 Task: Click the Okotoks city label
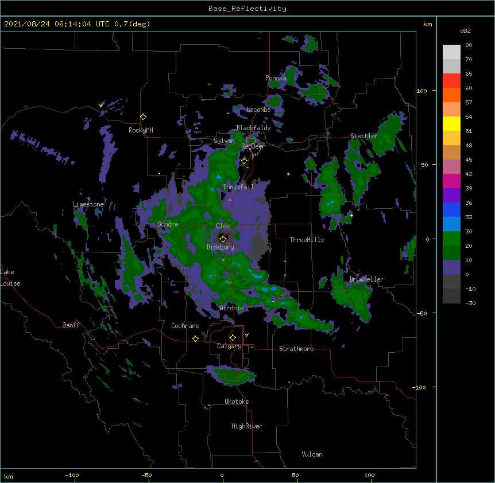click(237, 402)
